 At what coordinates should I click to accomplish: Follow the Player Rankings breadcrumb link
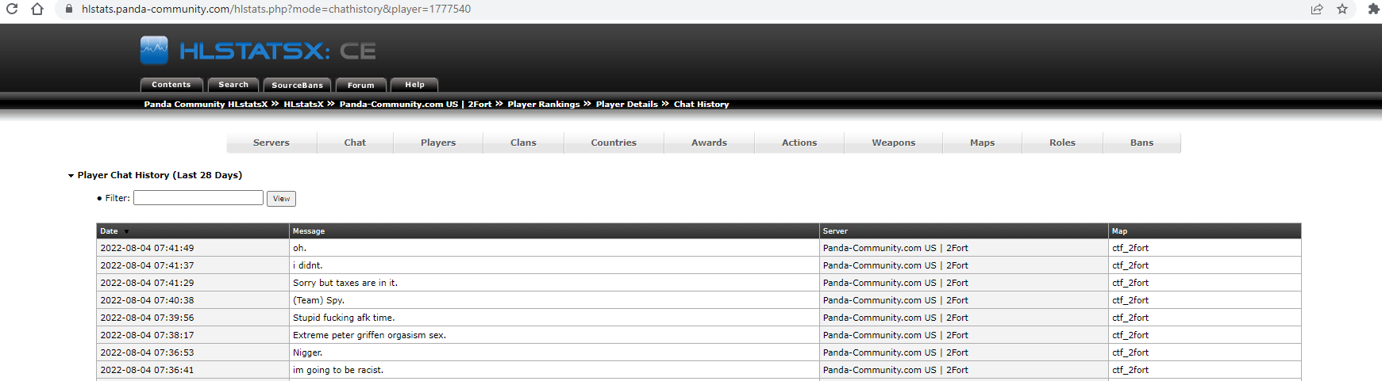point(544,105)
